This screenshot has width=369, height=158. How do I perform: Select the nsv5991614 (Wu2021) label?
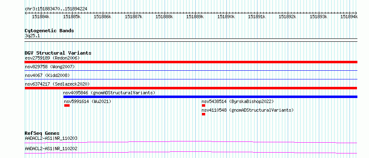[87, 102]
